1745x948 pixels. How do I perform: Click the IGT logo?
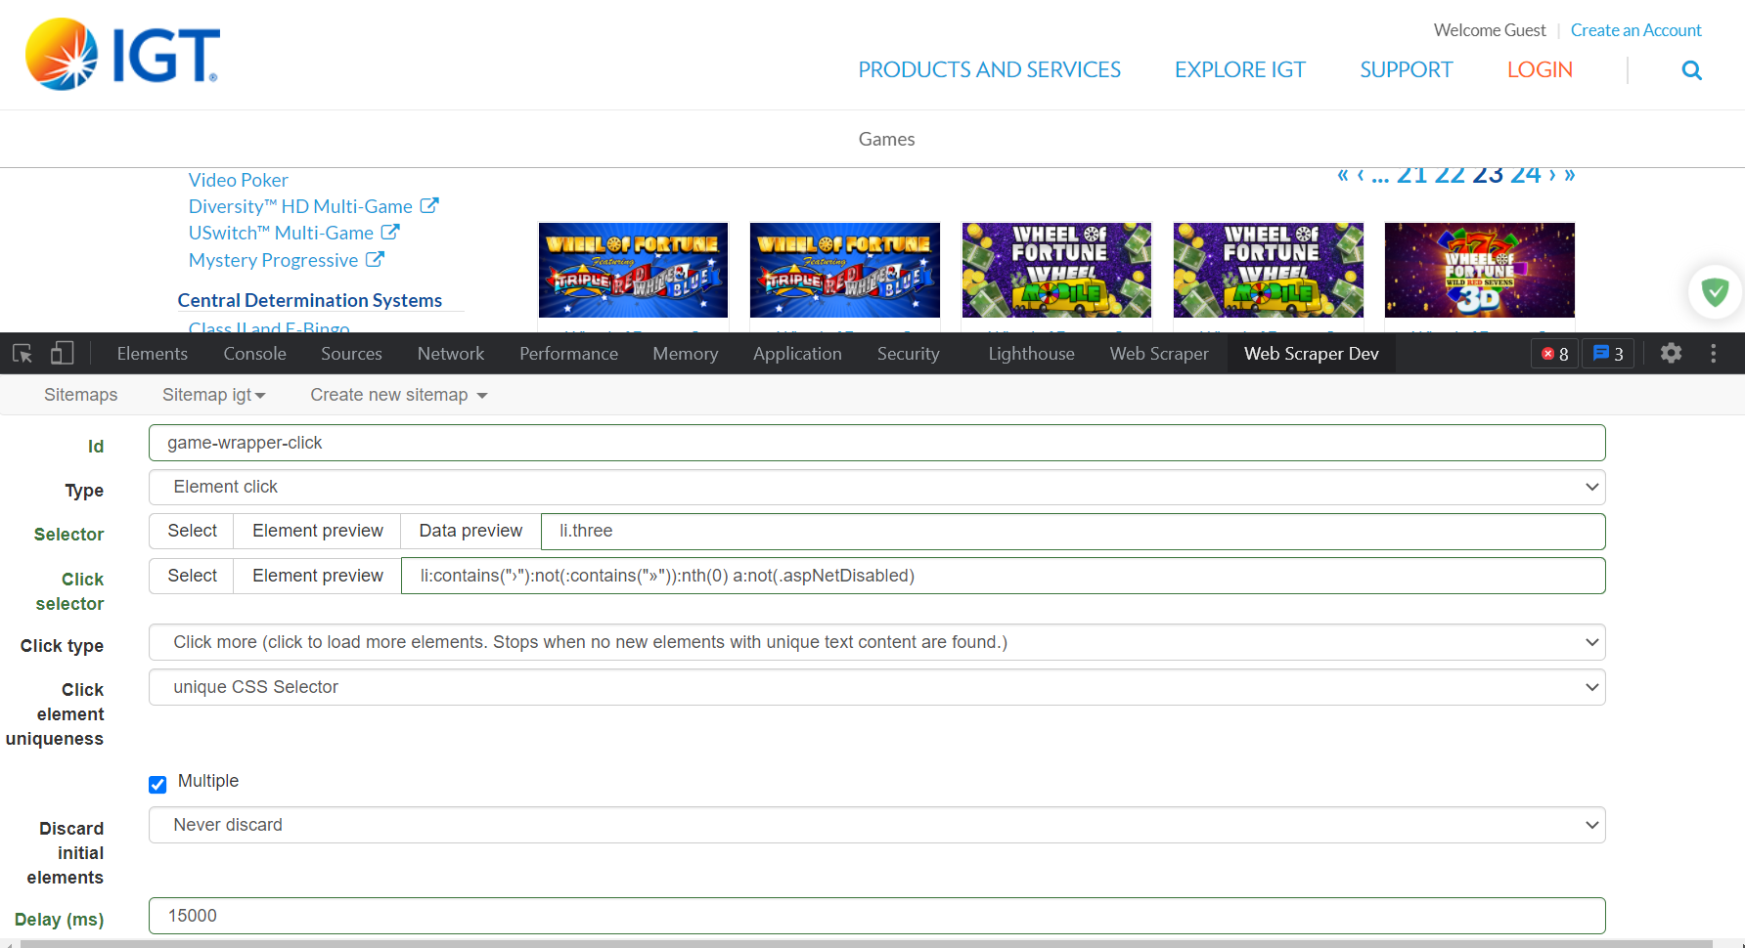click(x=122, y=55)
